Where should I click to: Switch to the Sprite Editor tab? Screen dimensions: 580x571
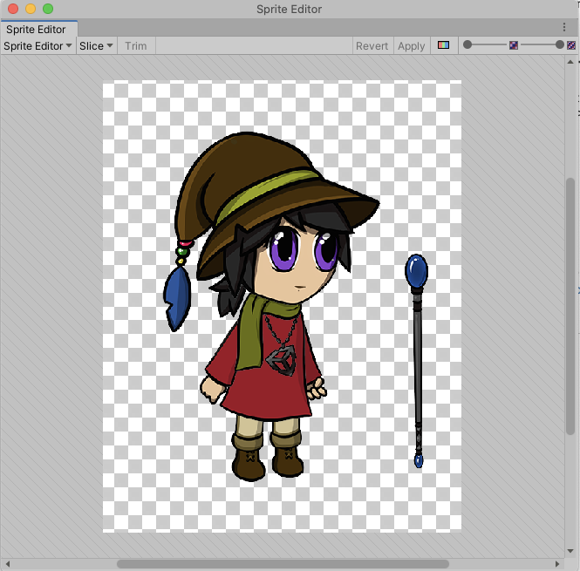pos(36,29)
